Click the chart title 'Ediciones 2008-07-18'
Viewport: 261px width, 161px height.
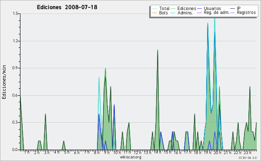pyautogui.click(x=67, y=7)
